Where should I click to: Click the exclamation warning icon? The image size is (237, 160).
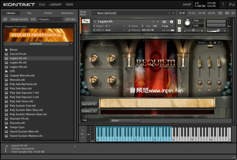(x=223, y=5)
